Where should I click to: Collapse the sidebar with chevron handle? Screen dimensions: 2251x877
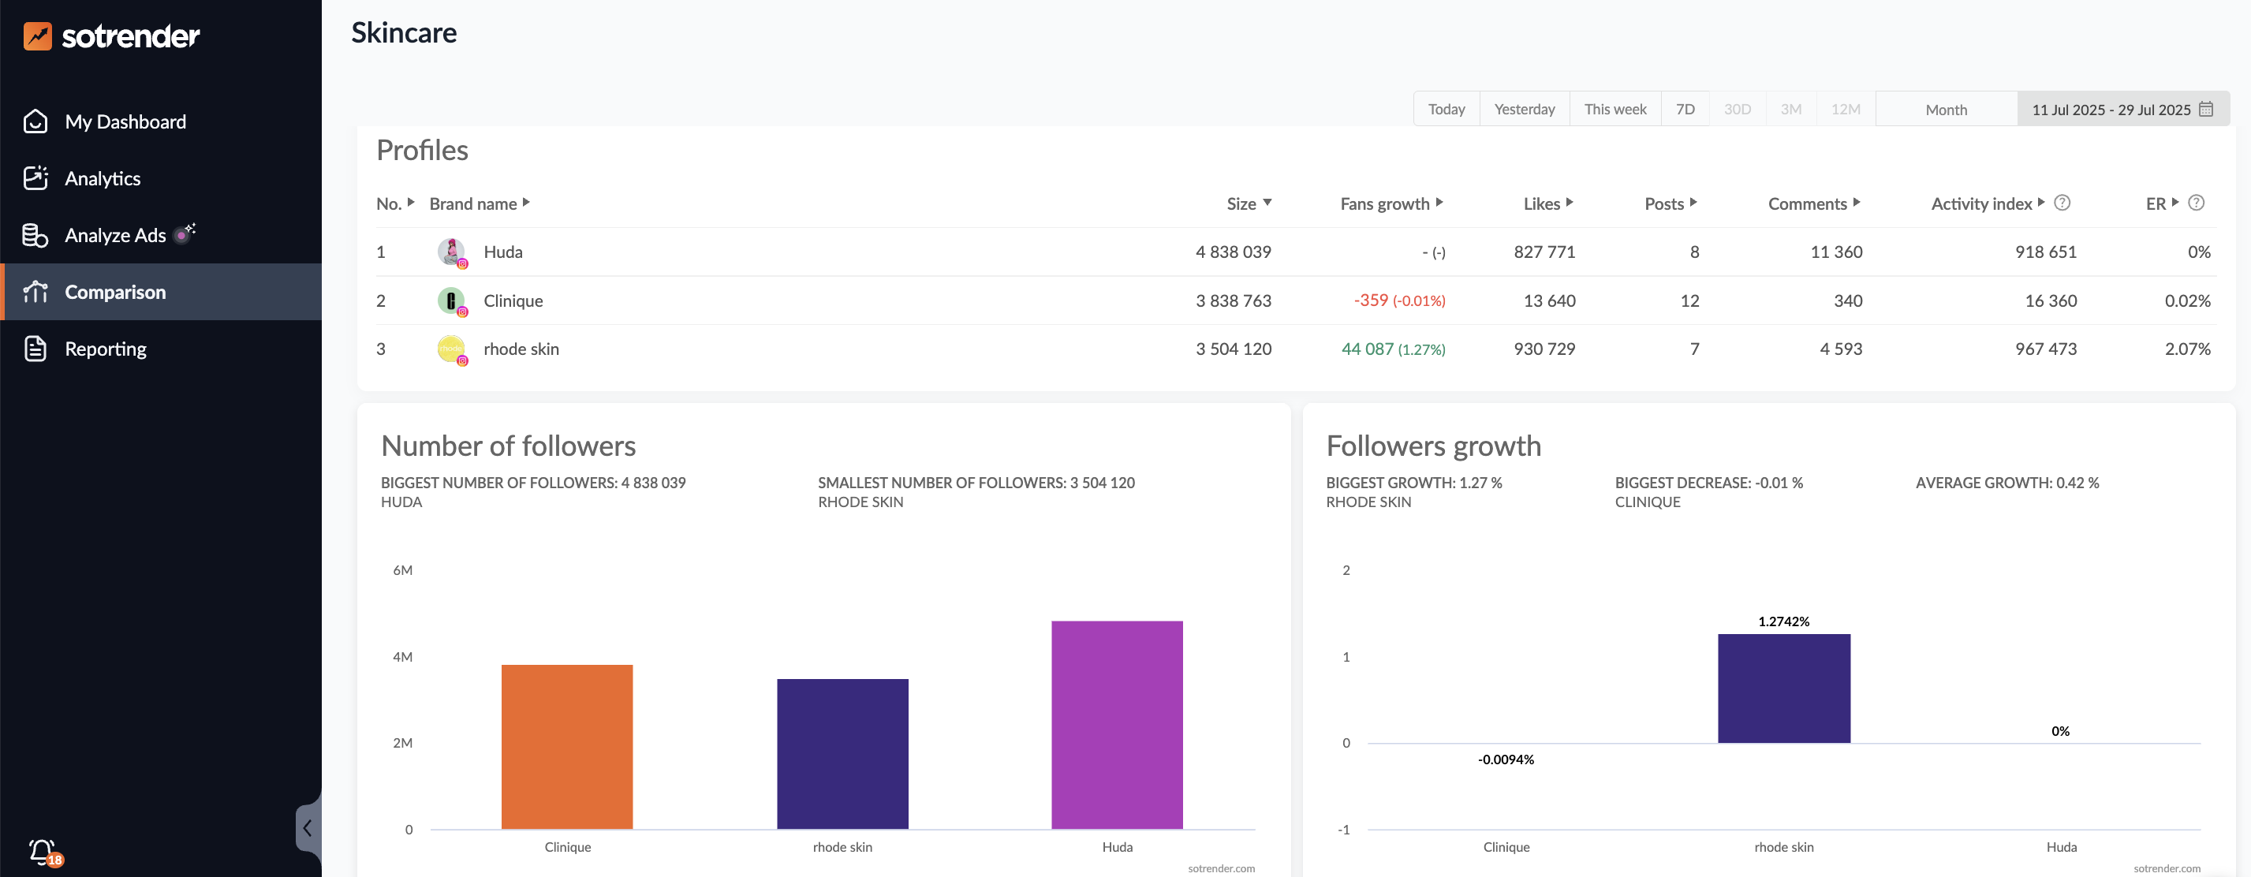(x=308, y=827)
